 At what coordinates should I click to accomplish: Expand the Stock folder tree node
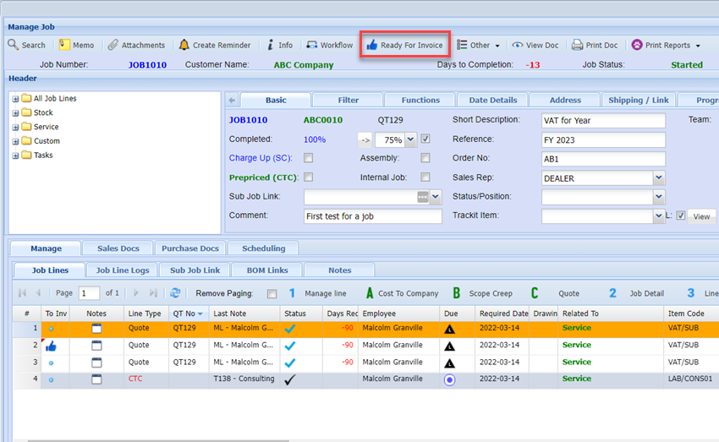[x=16, y=112]
